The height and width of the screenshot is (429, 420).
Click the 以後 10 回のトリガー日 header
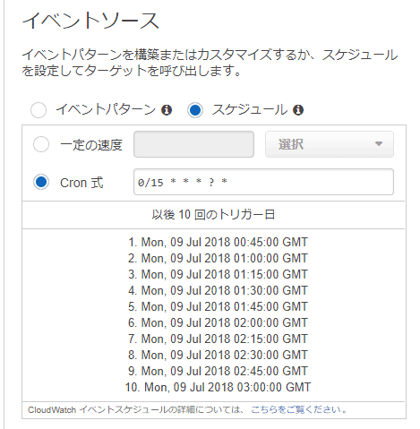tap(213, 215)
